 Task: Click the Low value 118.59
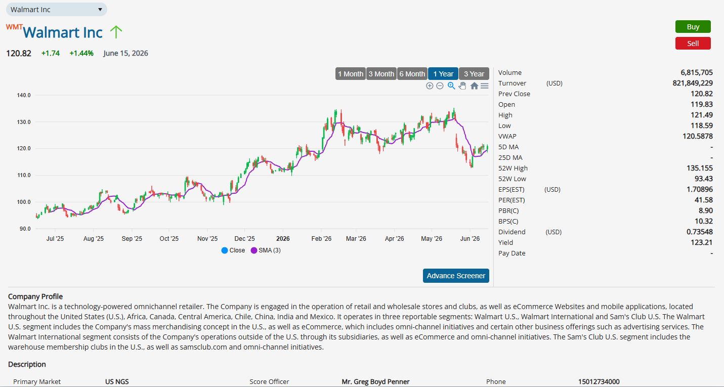(x=701, y=125)
